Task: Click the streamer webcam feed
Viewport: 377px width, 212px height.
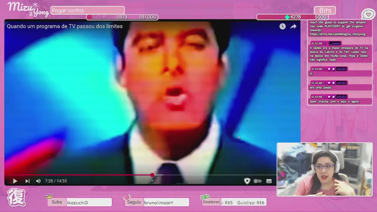Action: tap(325, 169)
